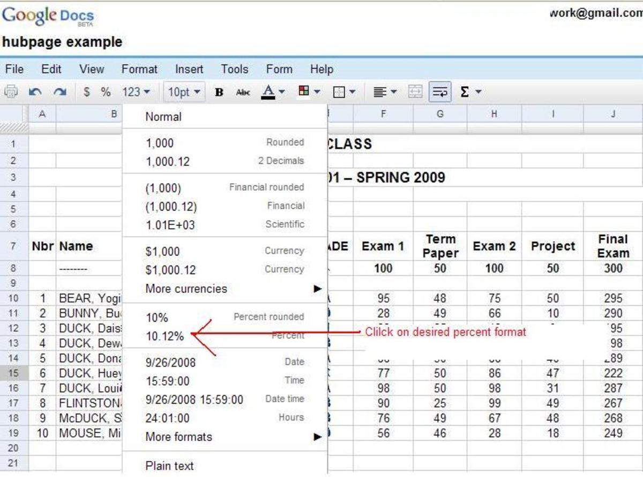643x477 pixels.
Task: Open the Format menu
Action: coord(139,69)
